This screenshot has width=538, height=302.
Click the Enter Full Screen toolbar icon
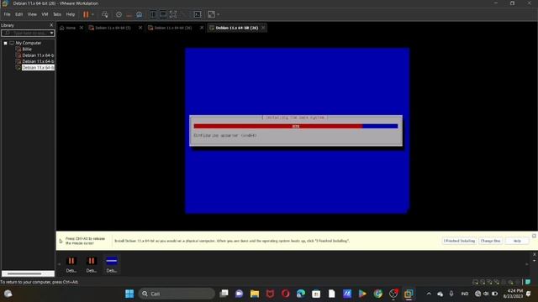(173, 14)
